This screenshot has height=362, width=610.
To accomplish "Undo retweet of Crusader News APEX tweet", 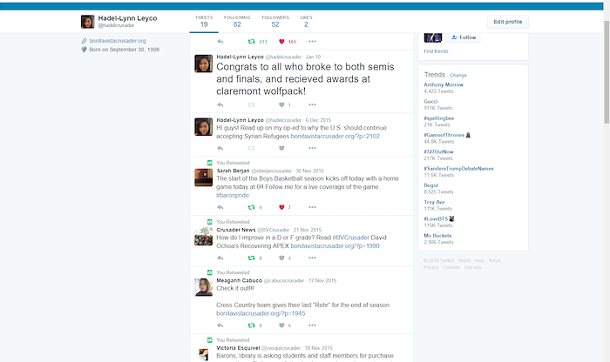I will [x=251, y=258].
